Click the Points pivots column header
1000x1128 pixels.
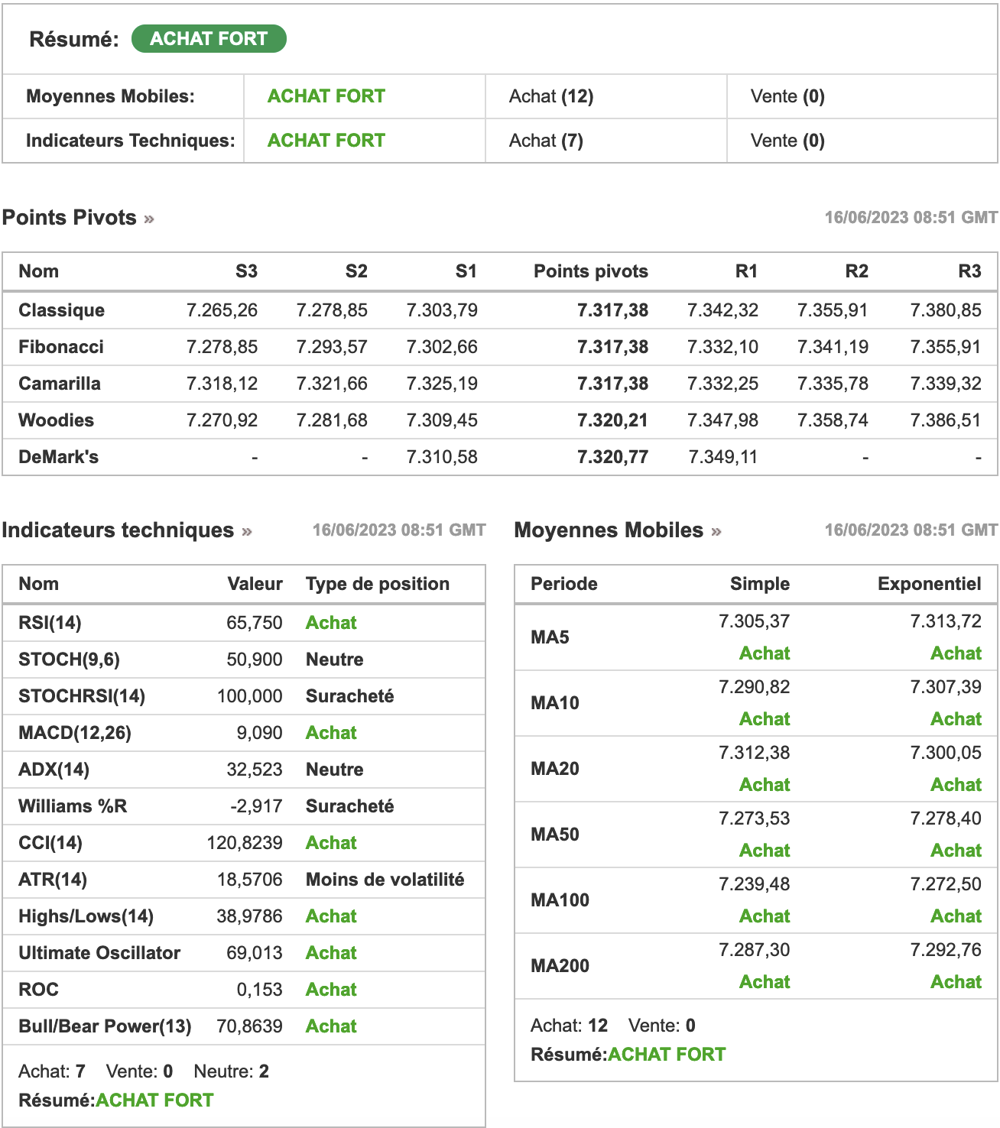[x=591, y=271]
